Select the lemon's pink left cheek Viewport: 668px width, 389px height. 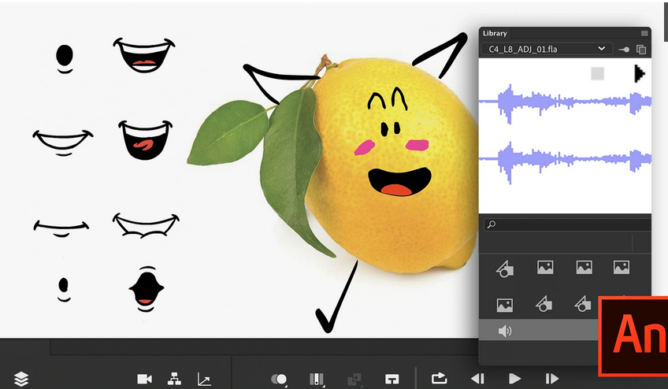[x=365, y=147]
